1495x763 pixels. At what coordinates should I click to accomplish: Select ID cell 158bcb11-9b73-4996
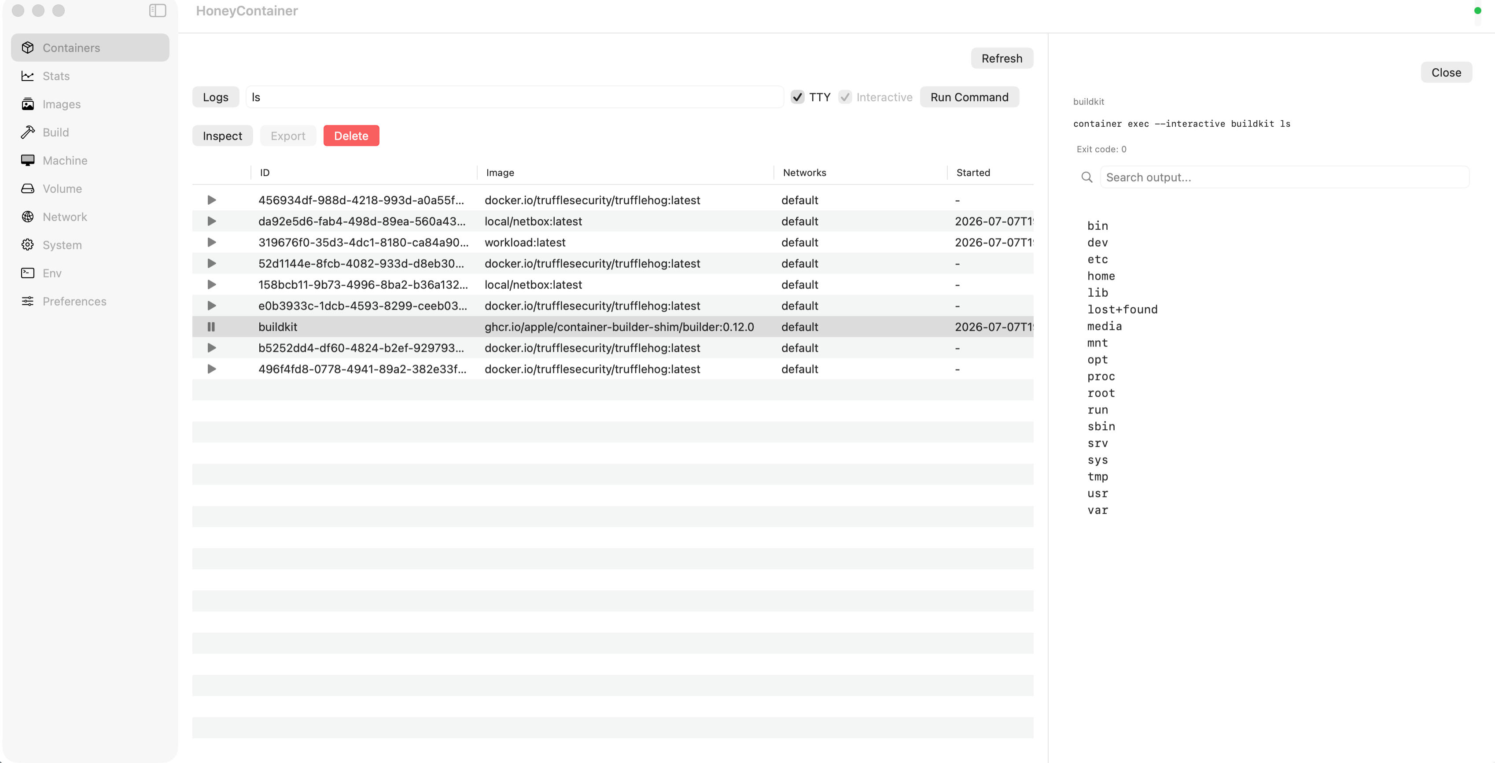(x=363, y=284)
